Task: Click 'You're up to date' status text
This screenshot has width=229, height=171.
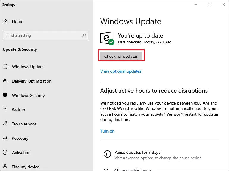Action: [x=140, y=35]
